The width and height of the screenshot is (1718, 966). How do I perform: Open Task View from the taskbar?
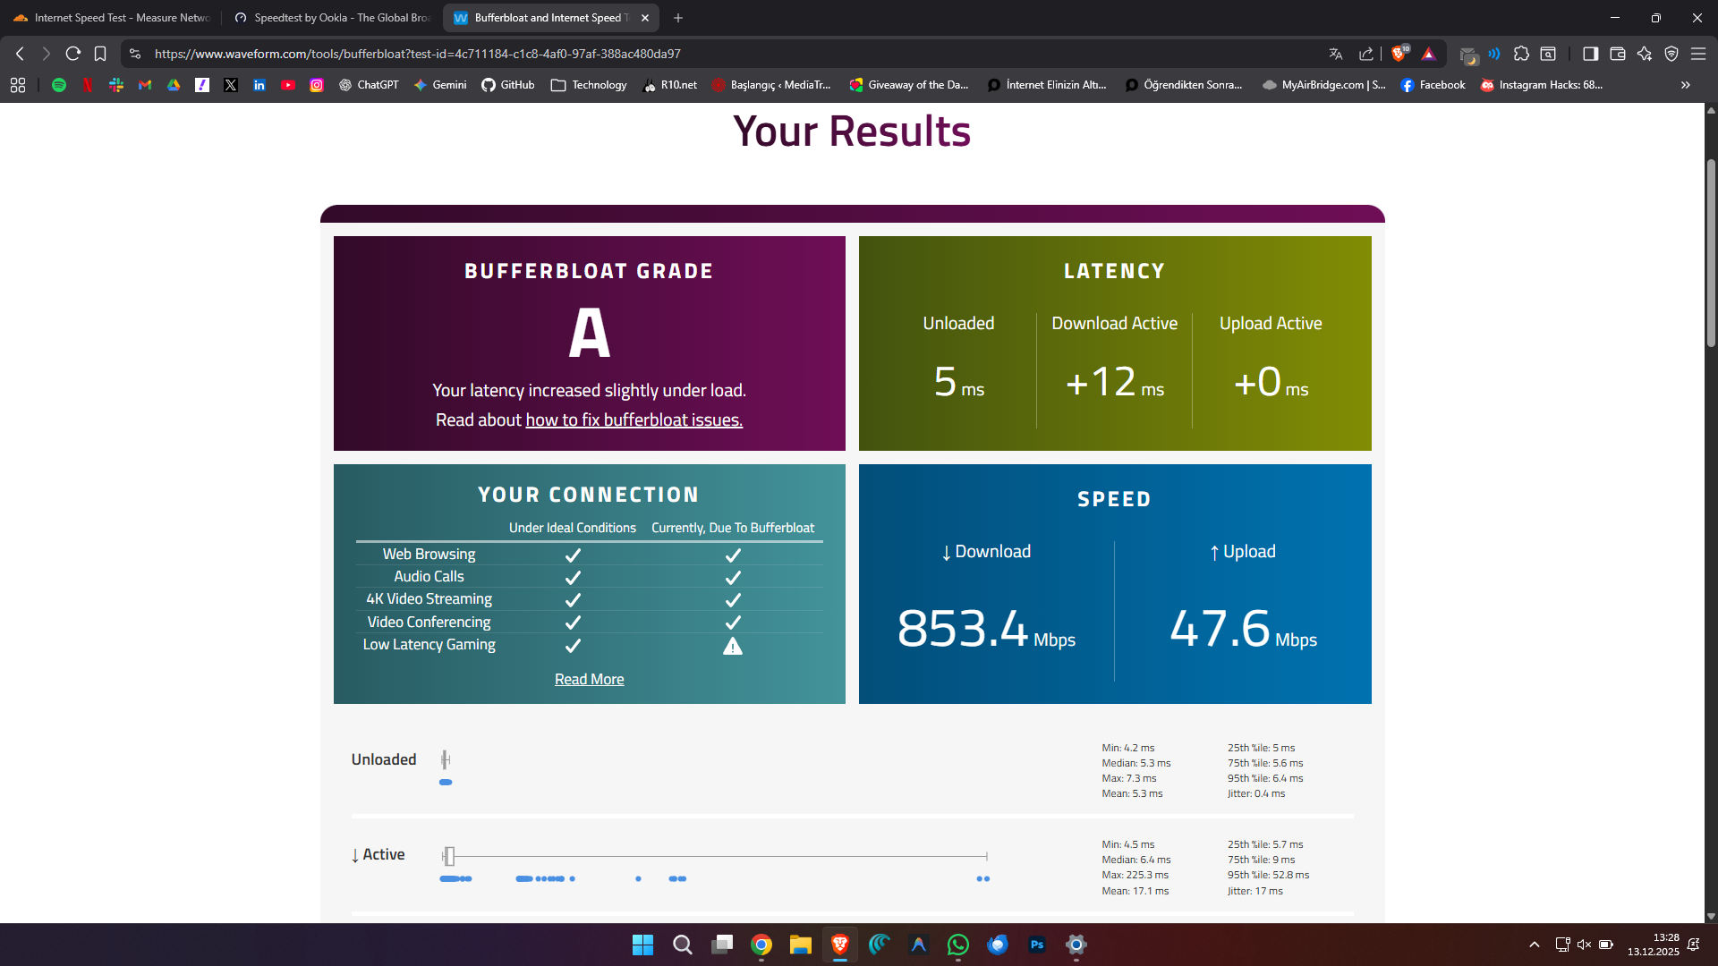tap(722, 945)
